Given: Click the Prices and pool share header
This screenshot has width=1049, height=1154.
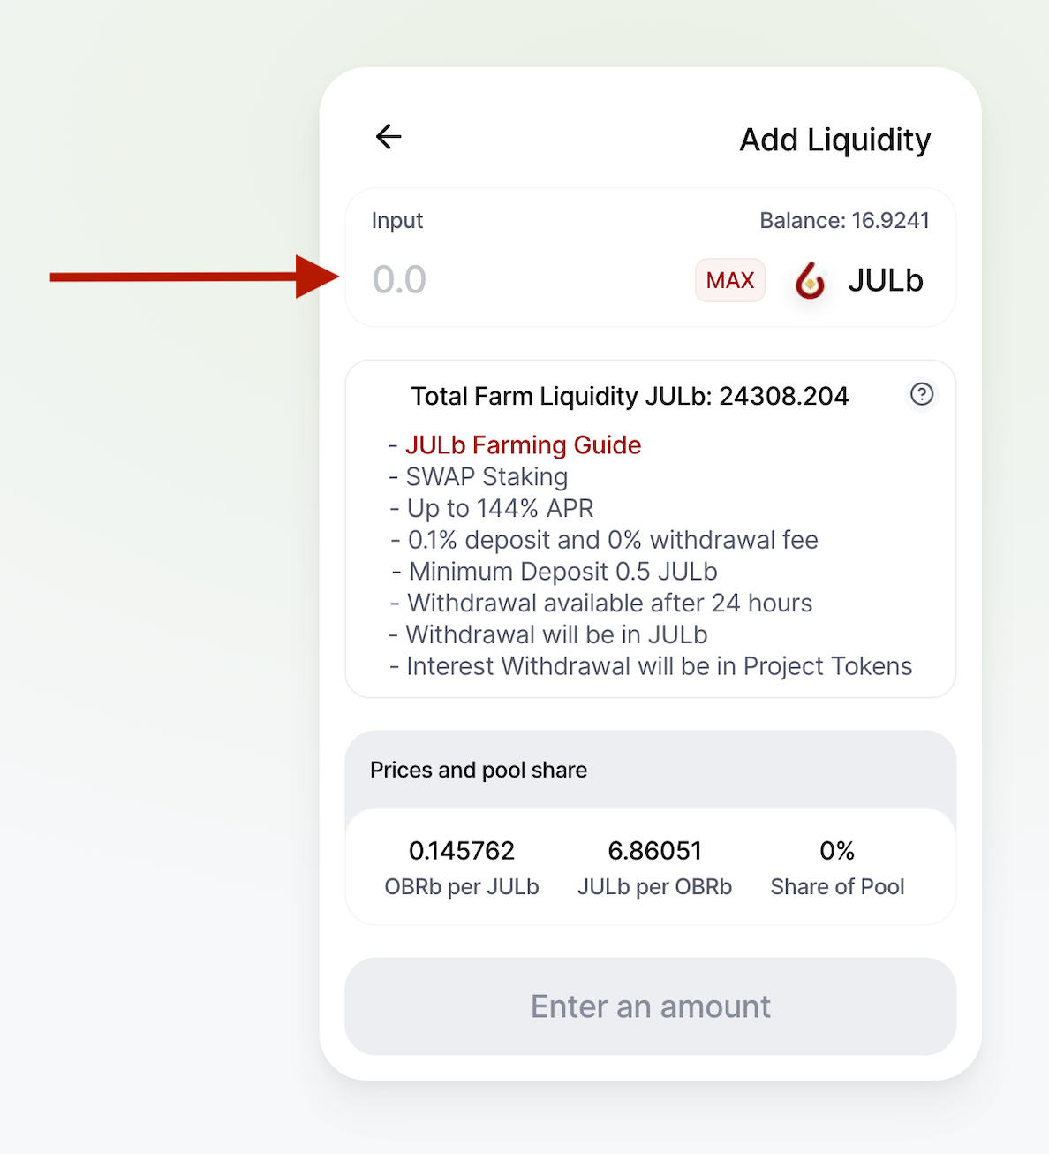Looking at the screenshot, I should point(479,770).
